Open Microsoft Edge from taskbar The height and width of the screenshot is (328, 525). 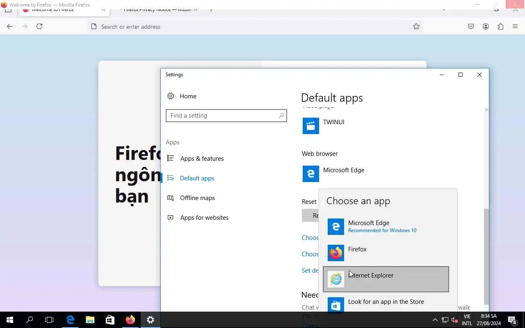point(70,320)
